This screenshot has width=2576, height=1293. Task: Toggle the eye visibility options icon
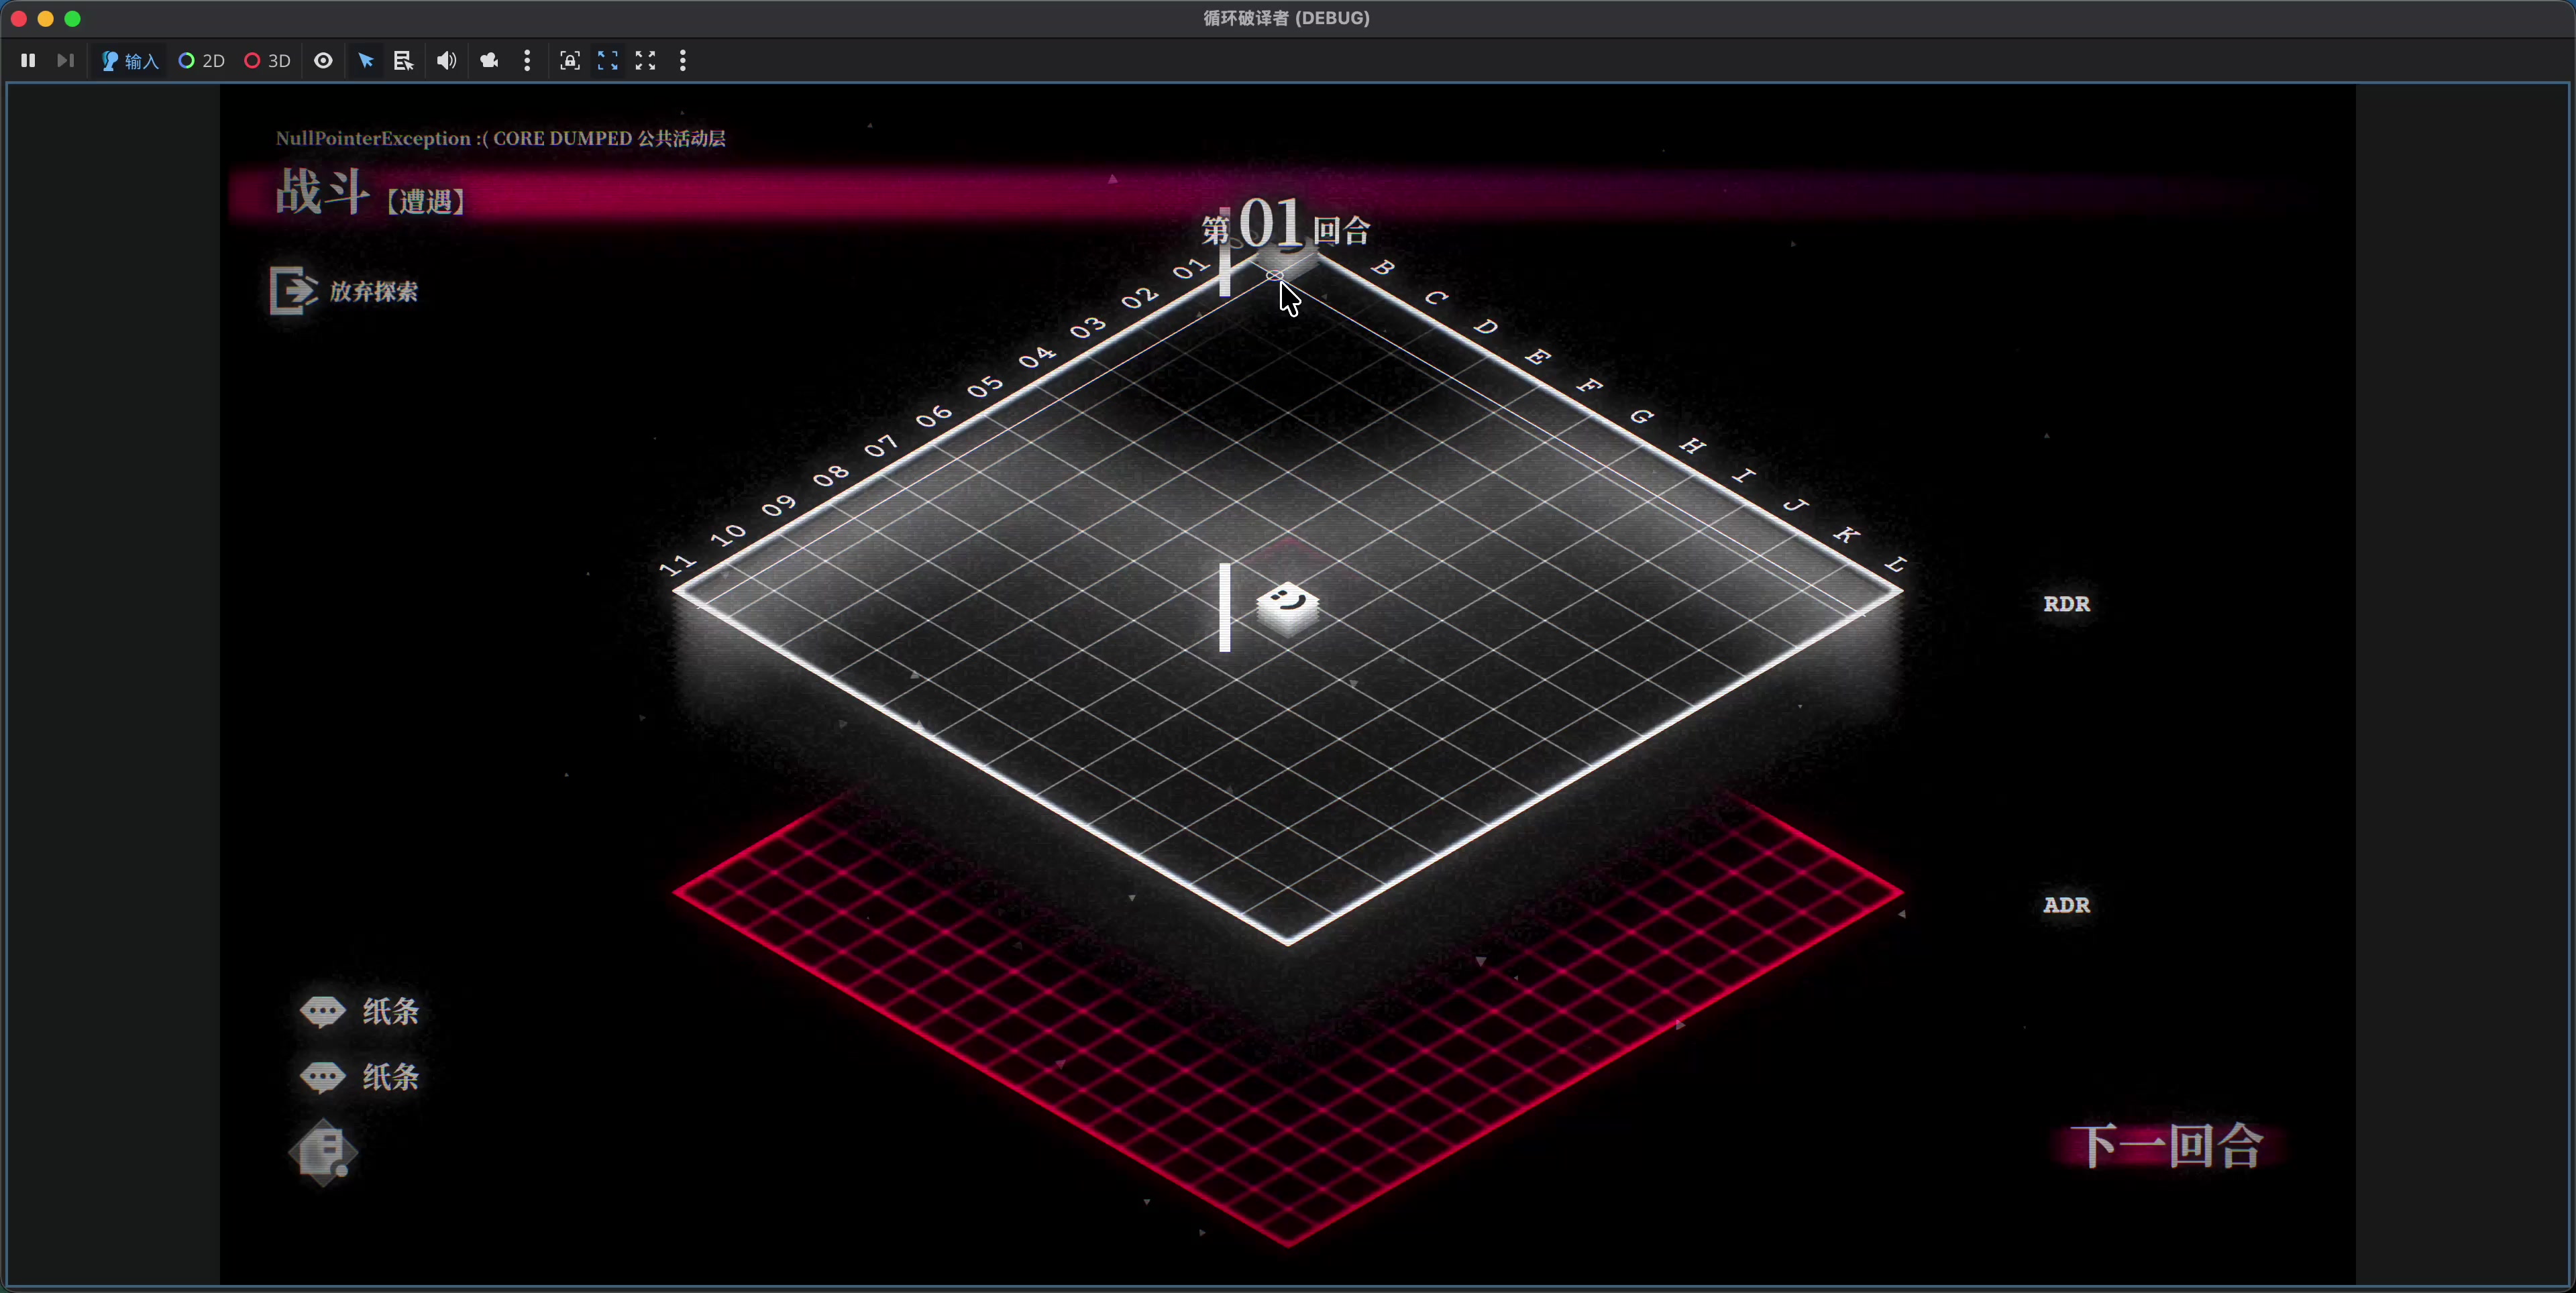[x=323, y=61]
